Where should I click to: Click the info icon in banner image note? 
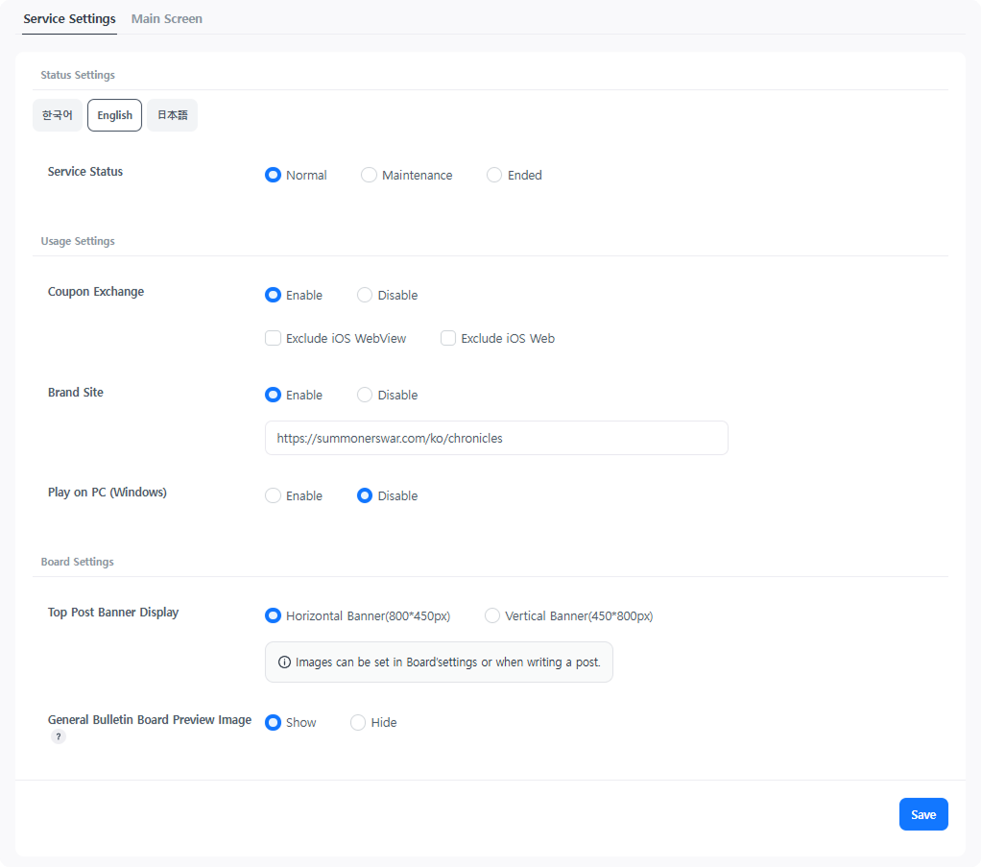pos(284,662)
